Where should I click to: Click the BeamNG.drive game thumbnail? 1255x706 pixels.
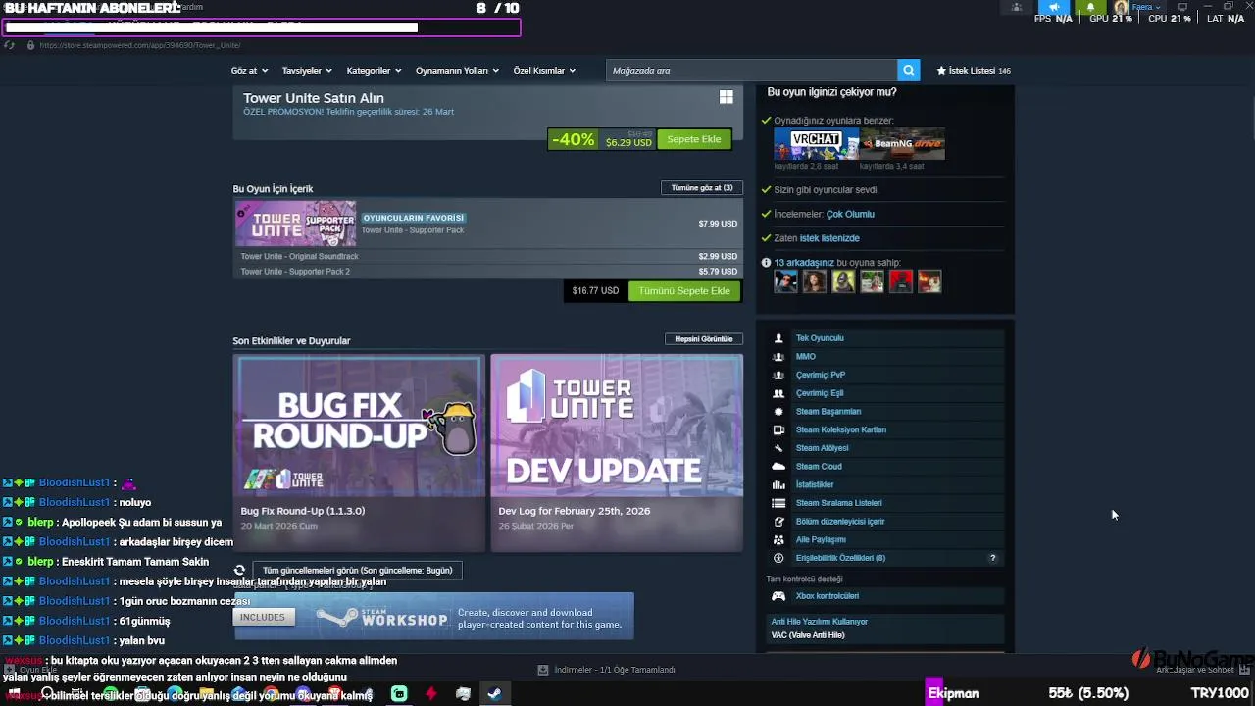[902, 144]
